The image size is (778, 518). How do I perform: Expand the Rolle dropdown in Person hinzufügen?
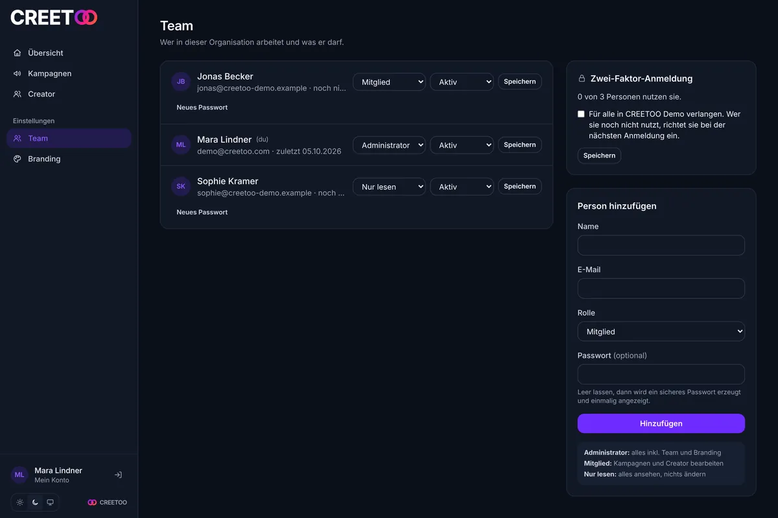pos(661,331)
